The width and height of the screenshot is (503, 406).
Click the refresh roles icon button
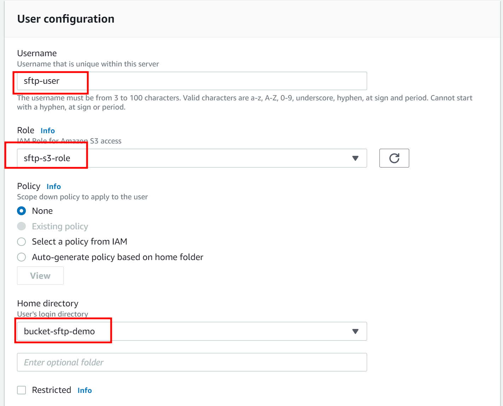click(394, 158)
